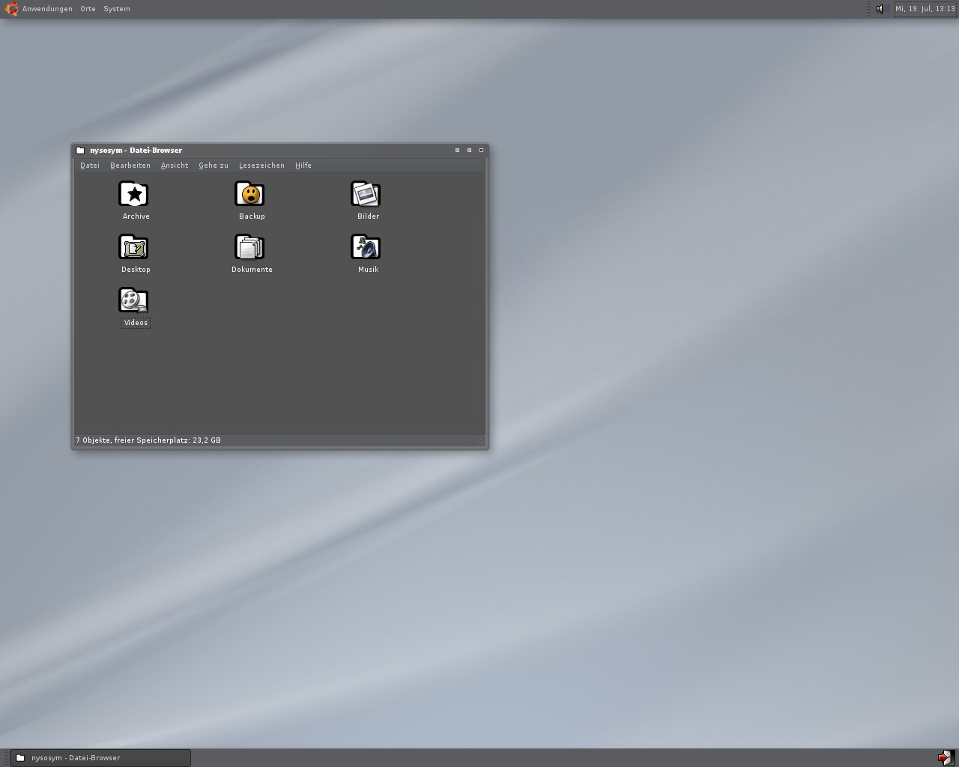The height and width of the screenshot is (767, 959).
Task: Select the Musik folder icon
Action: (x=366, y=247)
